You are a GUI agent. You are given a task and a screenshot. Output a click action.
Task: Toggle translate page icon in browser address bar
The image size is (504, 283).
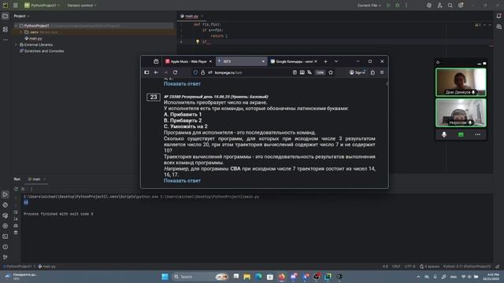point(309,72)
